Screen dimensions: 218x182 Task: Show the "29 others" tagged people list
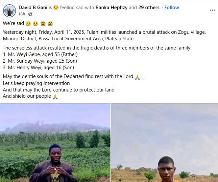pos(149,8)
